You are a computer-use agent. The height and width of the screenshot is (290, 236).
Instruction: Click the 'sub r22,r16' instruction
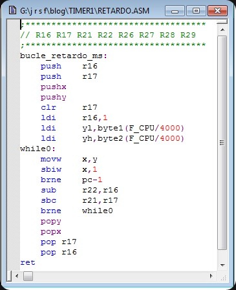(x=80, y=190)
